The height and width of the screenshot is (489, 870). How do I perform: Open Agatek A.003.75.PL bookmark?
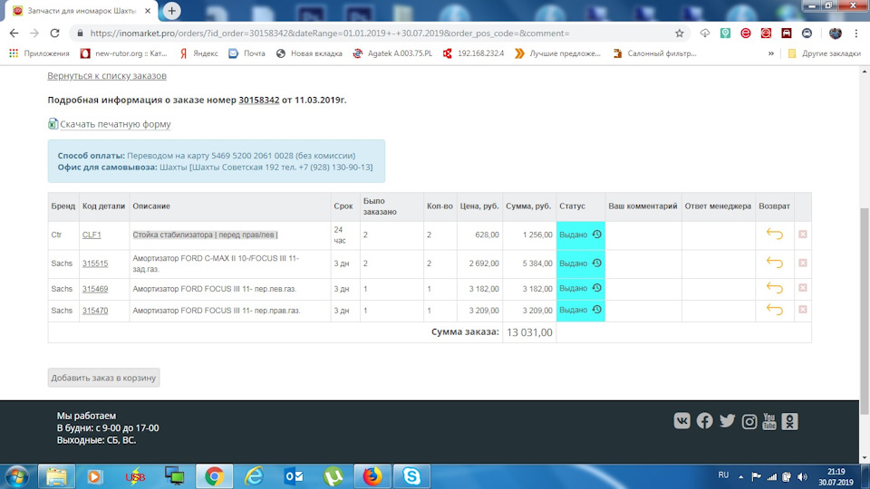[392, 53]
